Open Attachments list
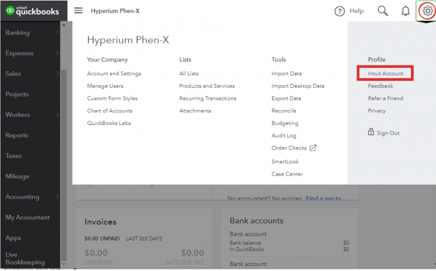The image size is (436, 271). click(195, 111)
